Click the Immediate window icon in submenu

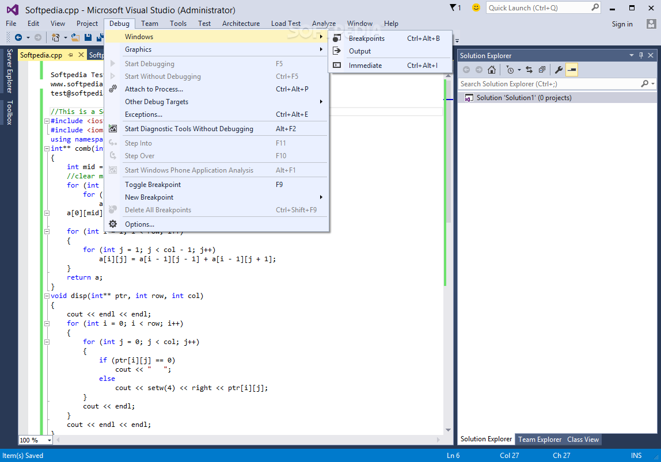(337, 65)
